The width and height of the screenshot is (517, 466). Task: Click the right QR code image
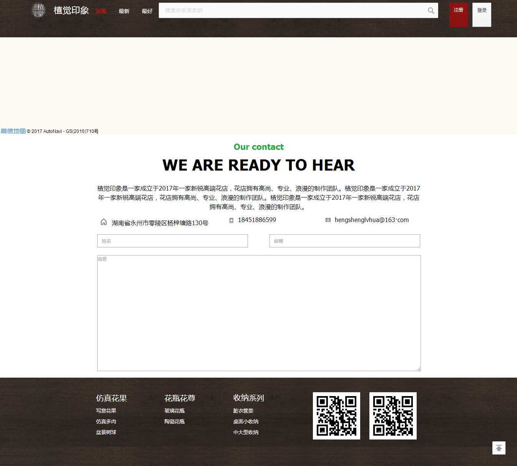point(393,416)
